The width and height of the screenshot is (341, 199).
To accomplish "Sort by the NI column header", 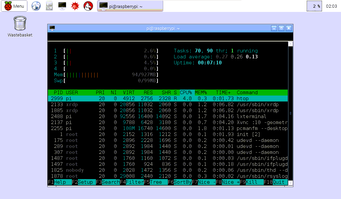I will 114,93.
